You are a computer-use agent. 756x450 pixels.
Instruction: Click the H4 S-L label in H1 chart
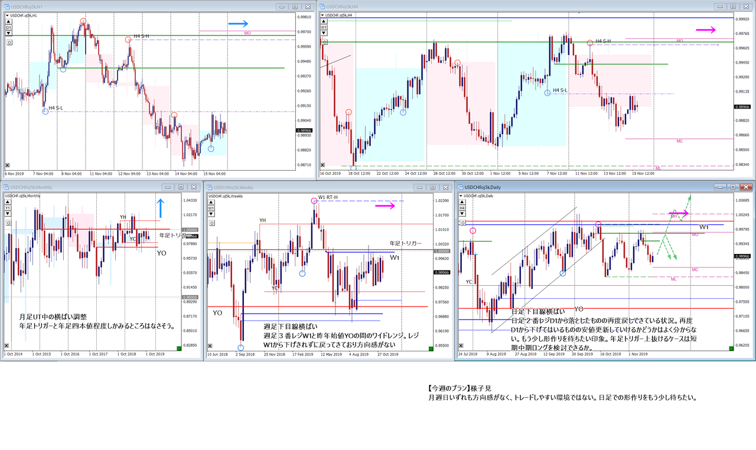pos(57,108)
